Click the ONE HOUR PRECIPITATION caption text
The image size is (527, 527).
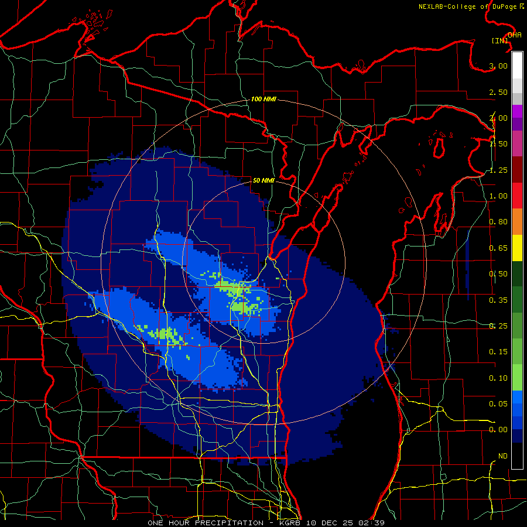206,523
